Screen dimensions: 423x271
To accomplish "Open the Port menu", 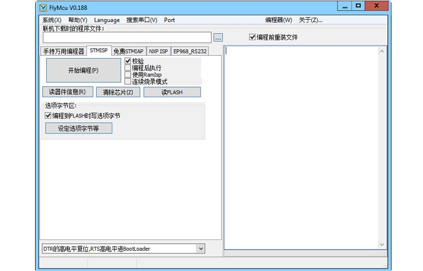I will pos(169,20).
